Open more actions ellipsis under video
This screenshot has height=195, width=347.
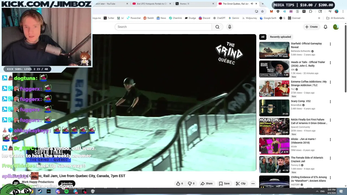pyautogui.click(x=253, y=183)
